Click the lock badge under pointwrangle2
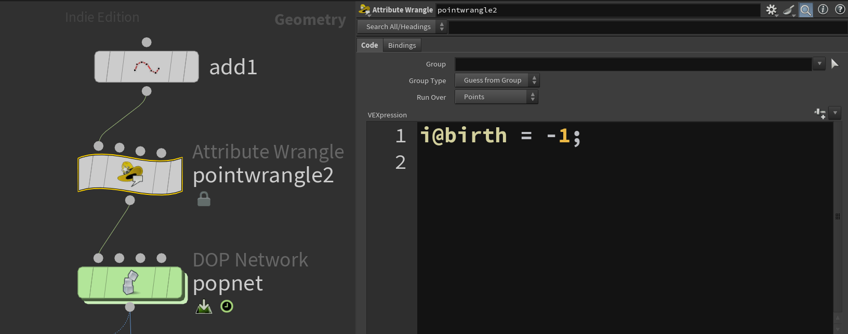 (204, 199)
